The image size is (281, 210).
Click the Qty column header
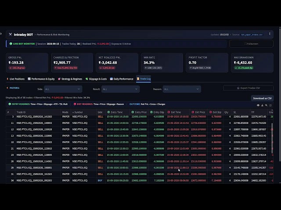point(227,112)
